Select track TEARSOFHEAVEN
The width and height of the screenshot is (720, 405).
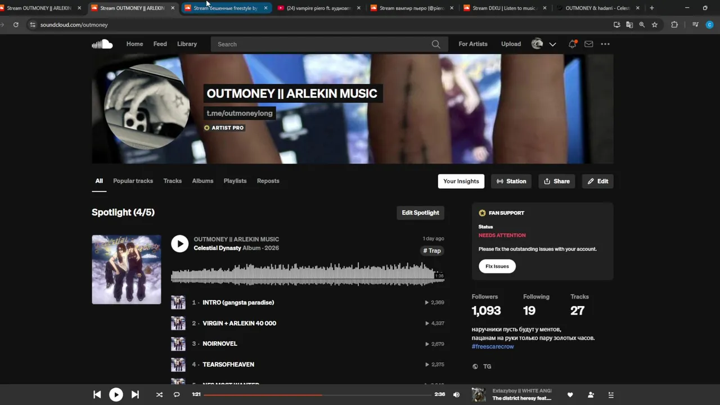point(228,364)
